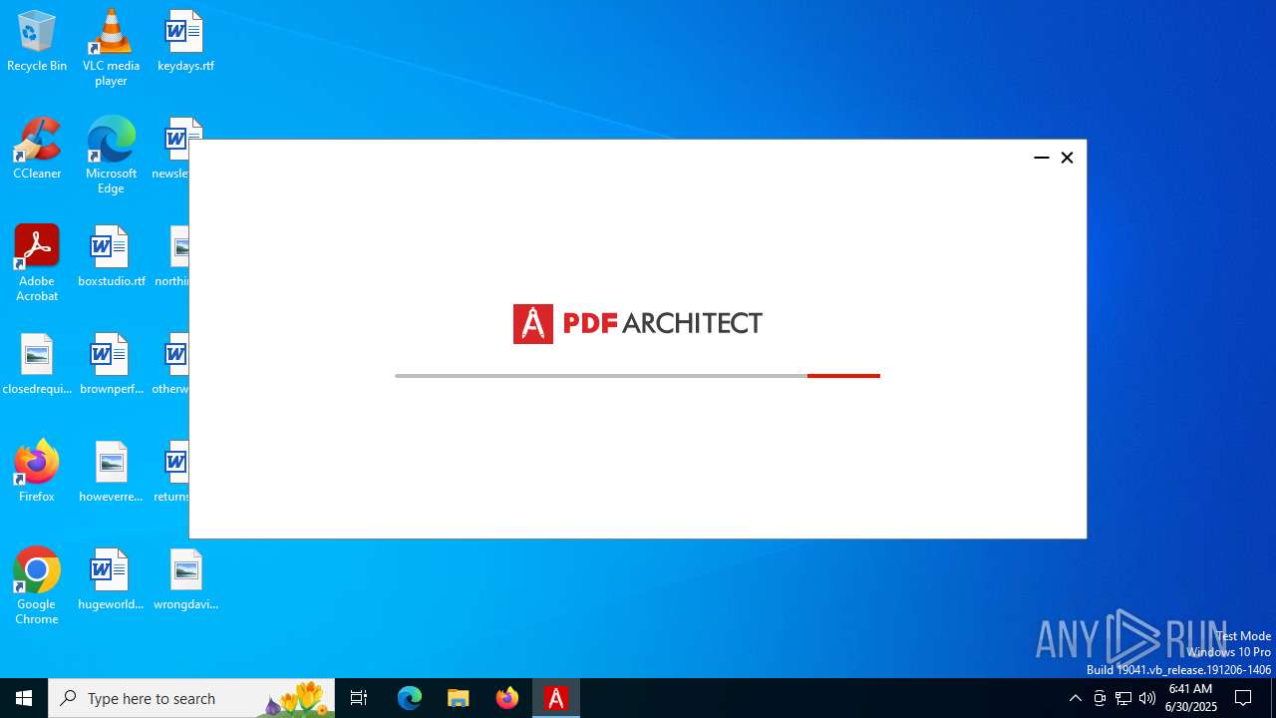
Task: Open the Action Center notifications icon
Action: coord(1244,698)
